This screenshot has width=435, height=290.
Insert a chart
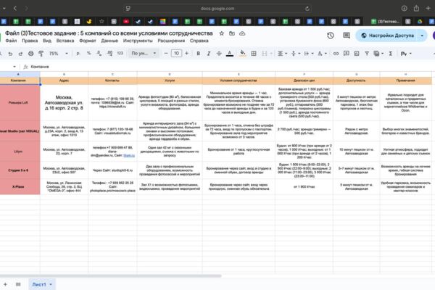(357, 54)
